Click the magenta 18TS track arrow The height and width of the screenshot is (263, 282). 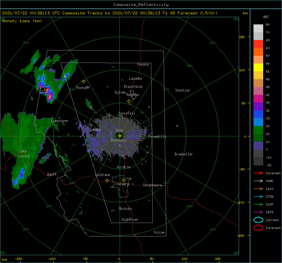[x=258, y=212]
